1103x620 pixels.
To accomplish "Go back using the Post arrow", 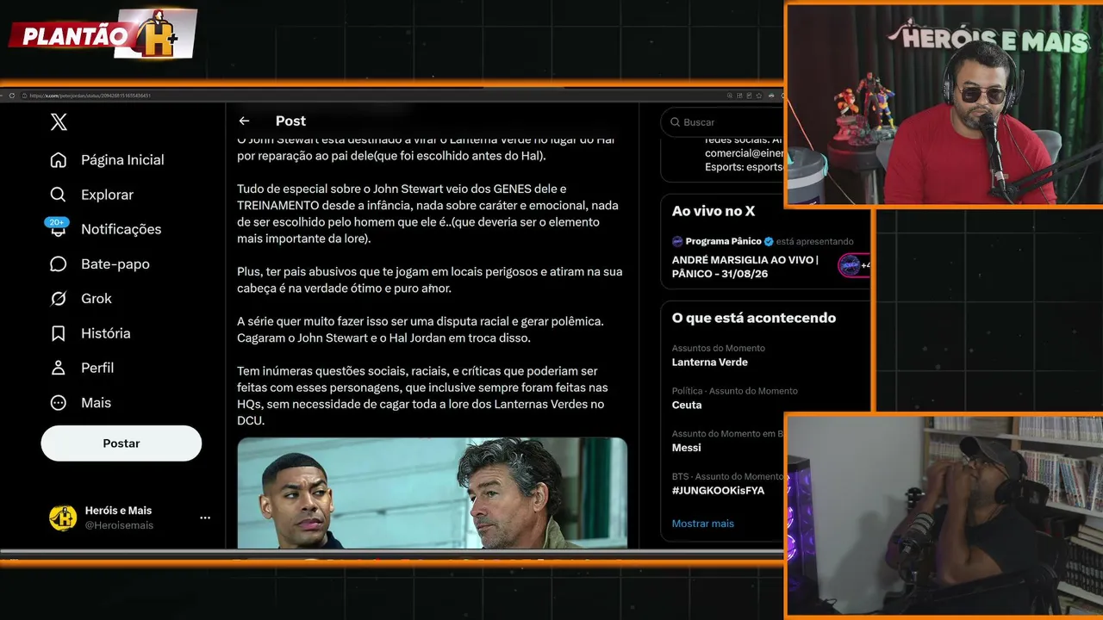I will [x=245, y=121].
